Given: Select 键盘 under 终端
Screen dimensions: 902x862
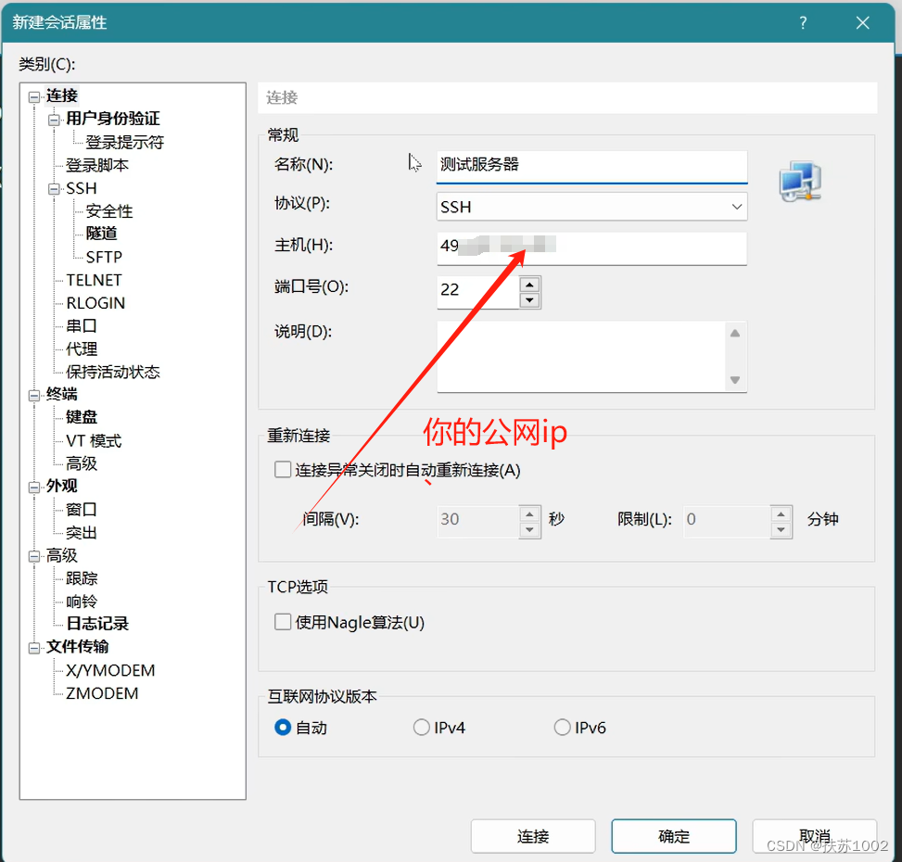Looking at the screenshot, I should click(x=82, y=417).
